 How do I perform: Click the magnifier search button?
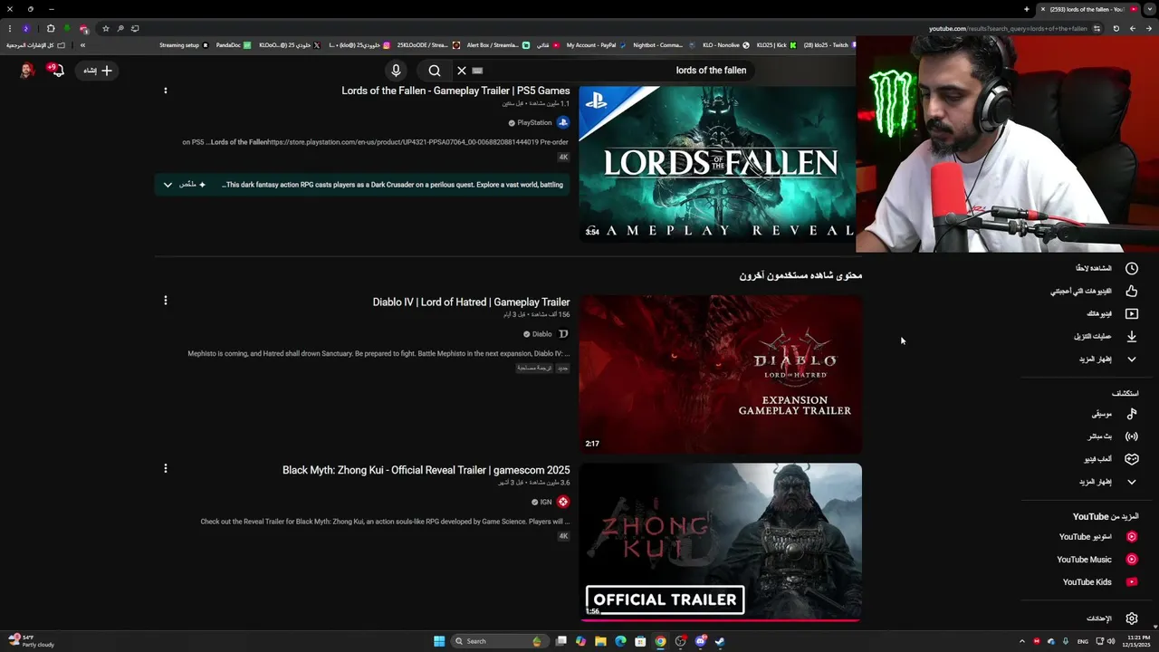click(435, 71)
